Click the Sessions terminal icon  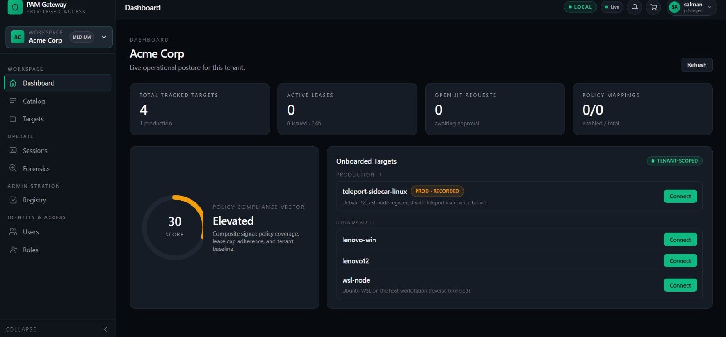click(13, 150)
